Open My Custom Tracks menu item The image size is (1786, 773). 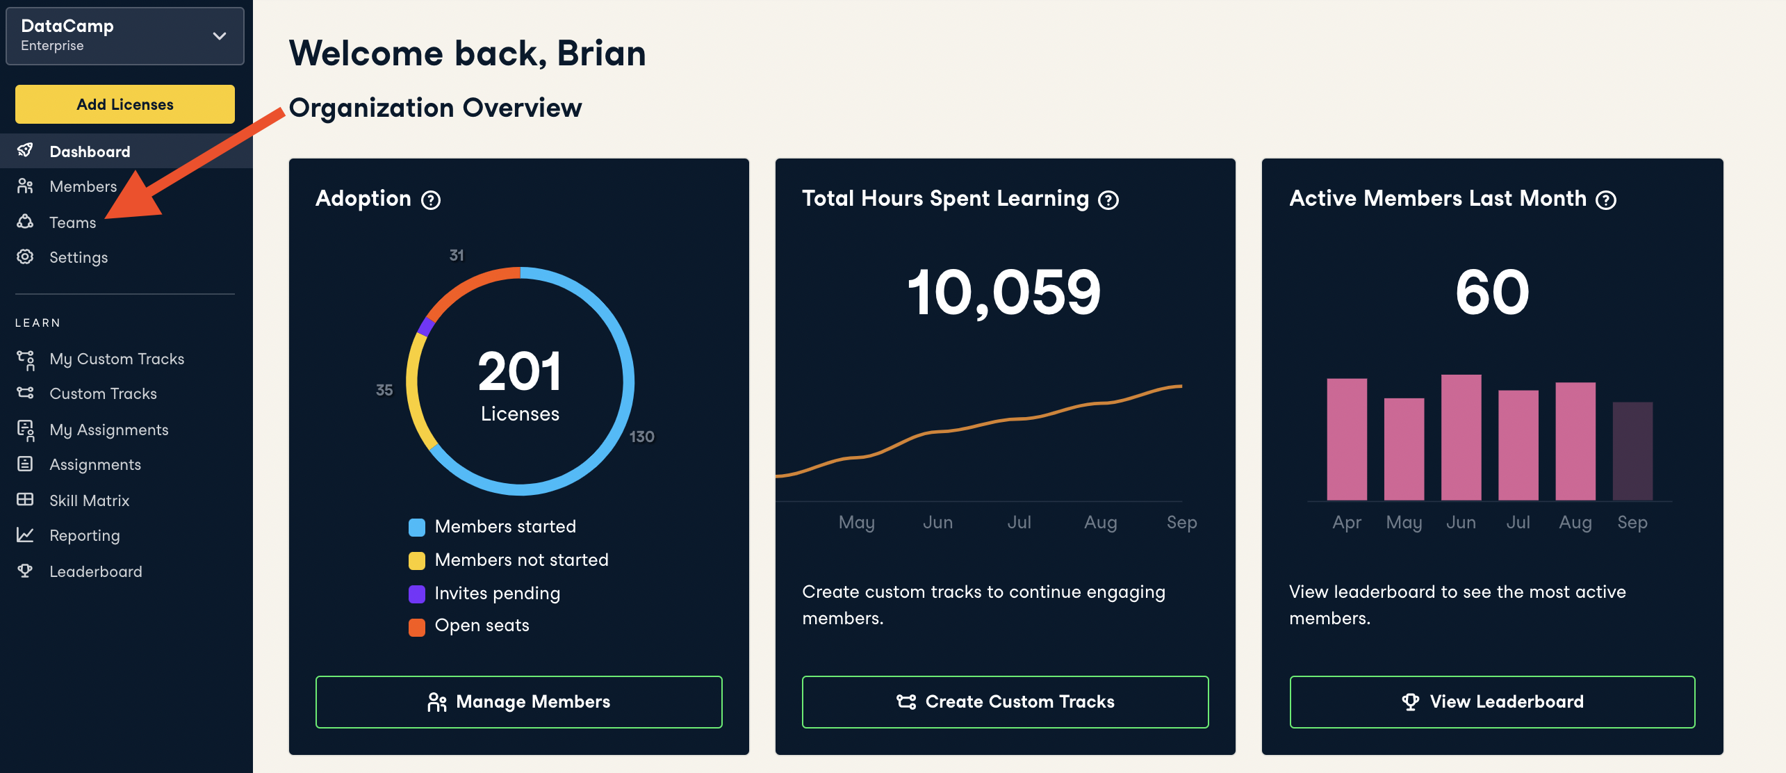pos(117,359)
